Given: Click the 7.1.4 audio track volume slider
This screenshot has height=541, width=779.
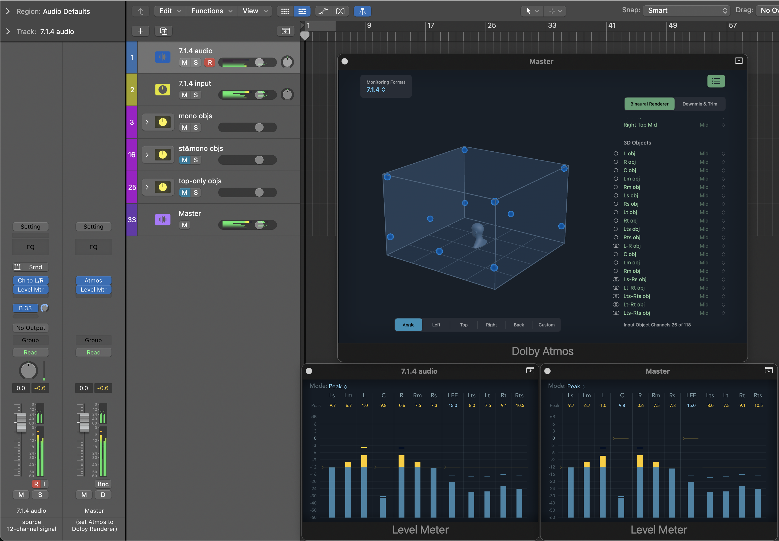Looking at the screenshot, I should pos(247,62).
